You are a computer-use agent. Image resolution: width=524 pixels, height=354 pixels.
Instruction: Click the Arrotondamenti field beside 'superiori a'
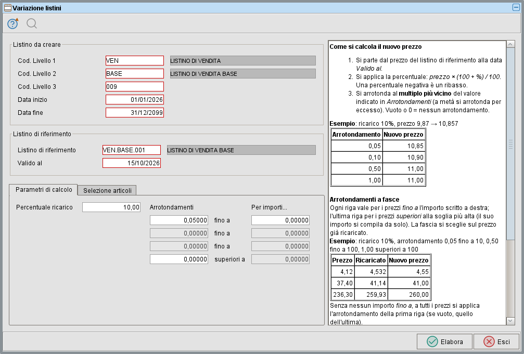coord(179,259)
